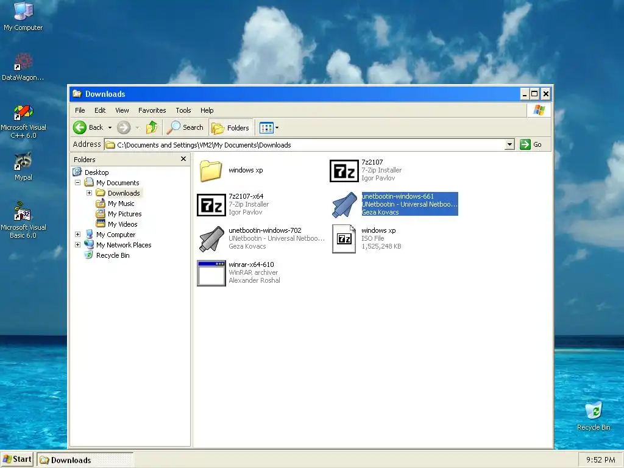Open the Views dropdown arrow
Screen dimensions: 624x468
click(277, 128)
